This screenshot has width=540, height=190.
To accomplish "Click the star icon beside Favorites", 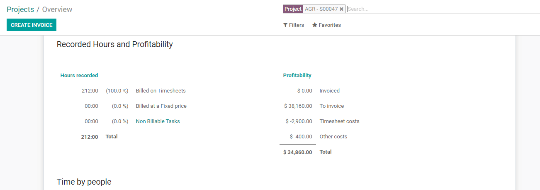I will coord(315,25).
